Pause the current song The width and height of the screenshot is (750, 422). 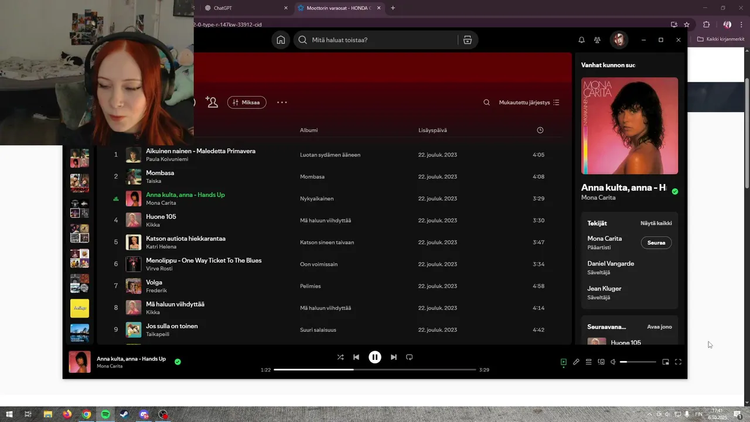pyautogui.click(x=375, y=357)
